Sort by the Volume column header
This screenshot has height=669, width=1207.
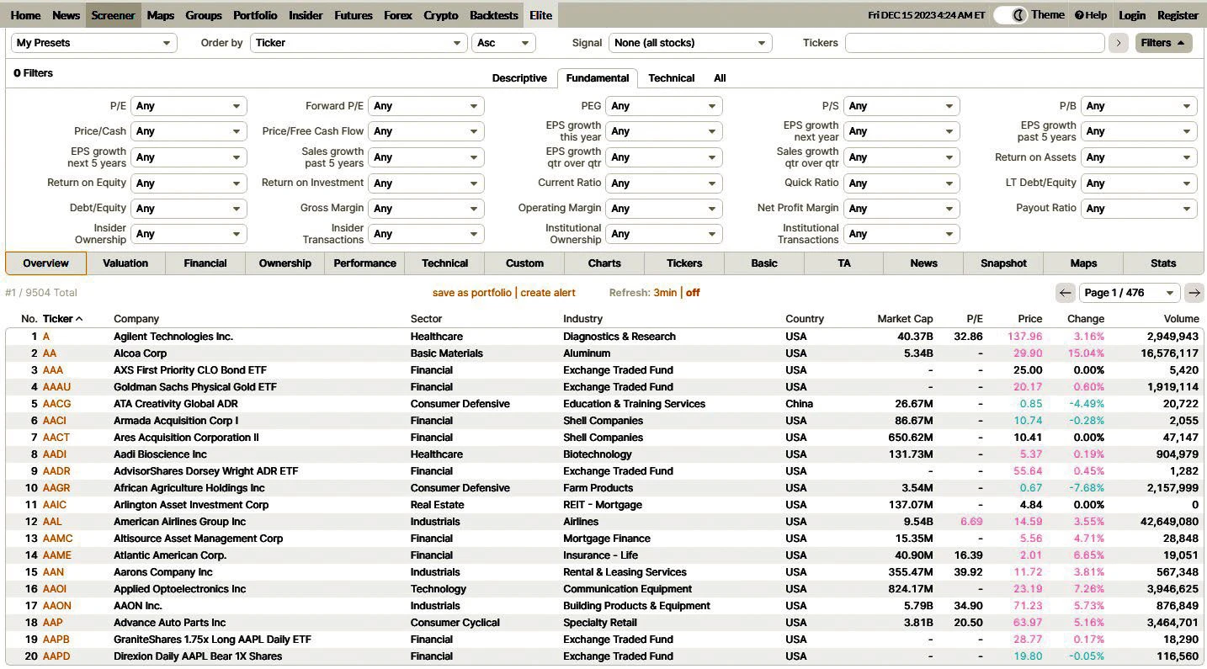click(x=1181, y=319)
